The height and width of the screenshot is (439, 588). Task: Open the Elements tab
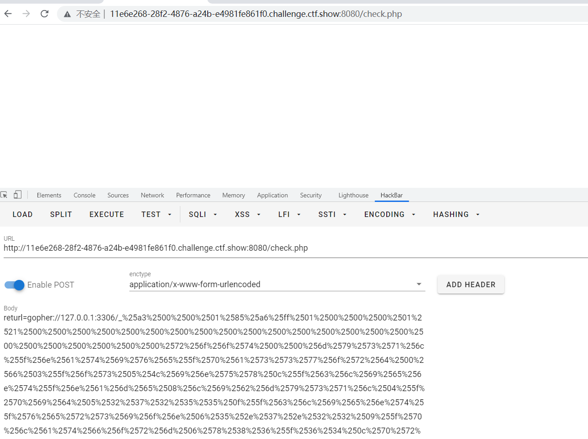49,195
